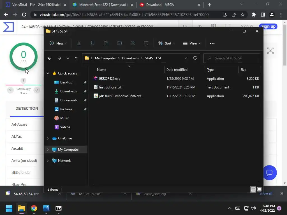Viewport: 287px width, 215px height.
Task: Select Pictures in navigation pane
Action: [66, 109]
